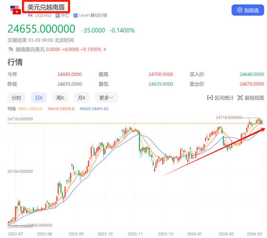Click the 美元兑越南盾 title
Screen dimensions: 267x238
tap(46, 7)
